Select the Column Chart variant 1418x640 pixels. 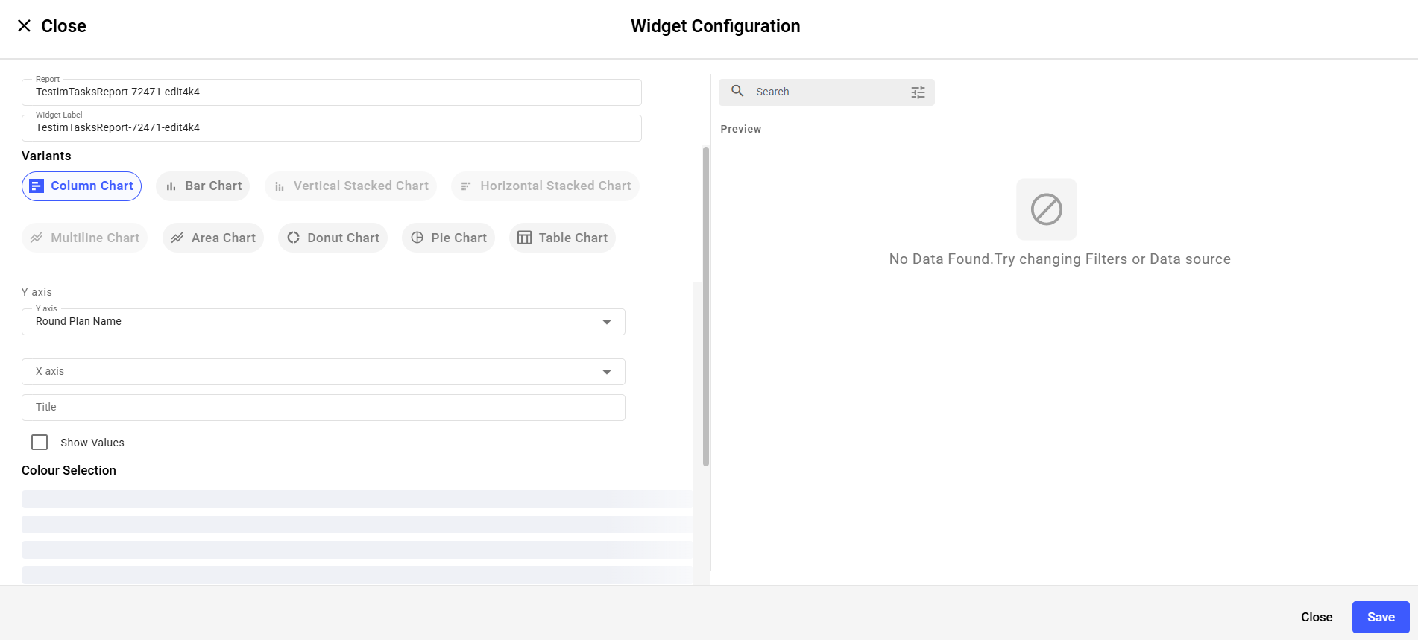click(82, 186)
